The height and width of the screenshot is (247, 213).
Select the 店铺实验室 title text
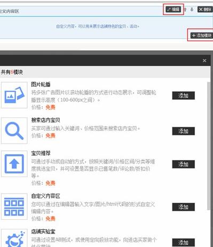[x=43, y=232]
